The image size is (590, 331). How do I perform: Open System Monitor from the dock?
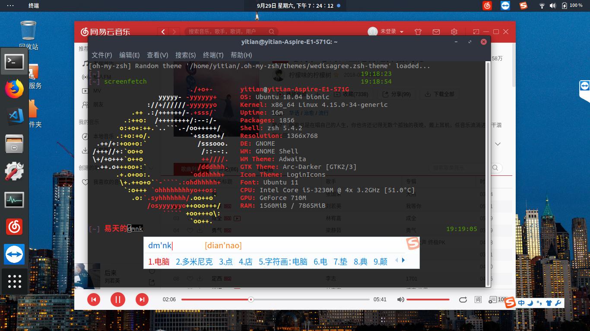tap(14, 199)
